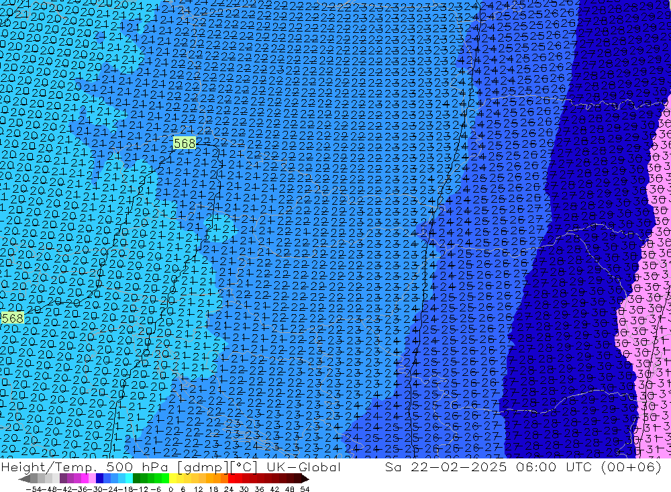Select the bright yellow legend swatch above 0
Viewport: 671px width, 492px height.
173,479
